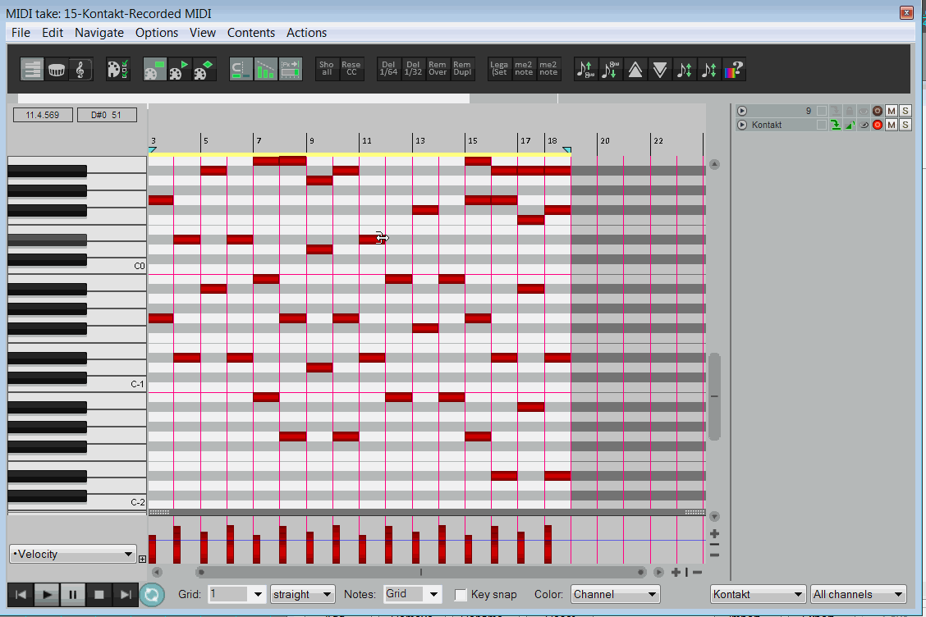Open the Color Channel dropdown
This screenshot has width=926, height=617.
pos(615,595)
